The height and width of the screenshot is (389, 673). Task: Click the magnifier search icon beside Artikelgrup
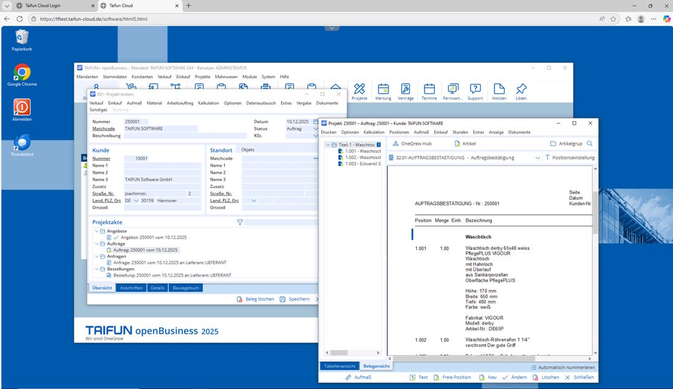[x=590, y=144]
